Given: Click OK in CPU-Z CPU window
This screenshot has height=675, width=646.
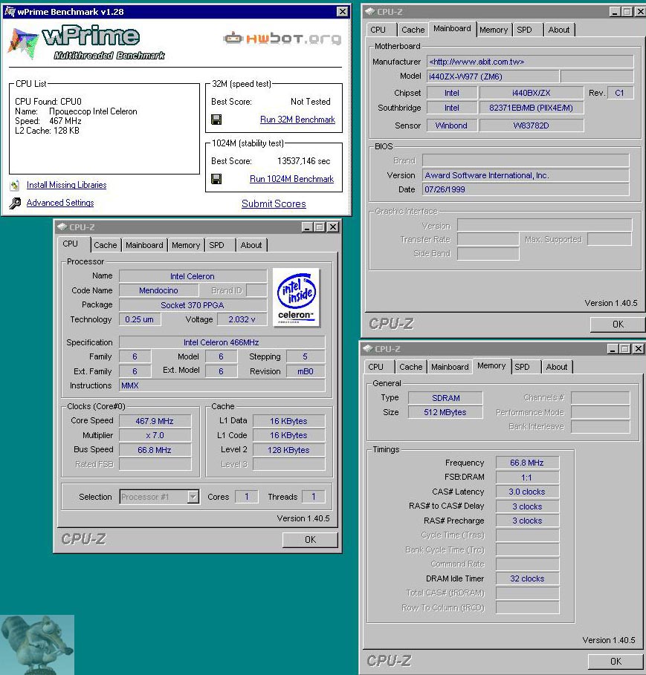Looking at the screenshot, I should (x=310, y=539).
